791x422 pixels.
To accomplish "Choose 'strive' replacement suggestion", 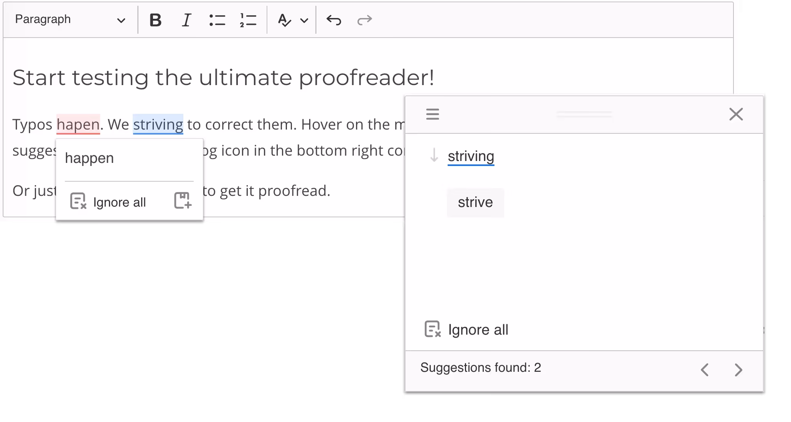I will click(475, 202).
